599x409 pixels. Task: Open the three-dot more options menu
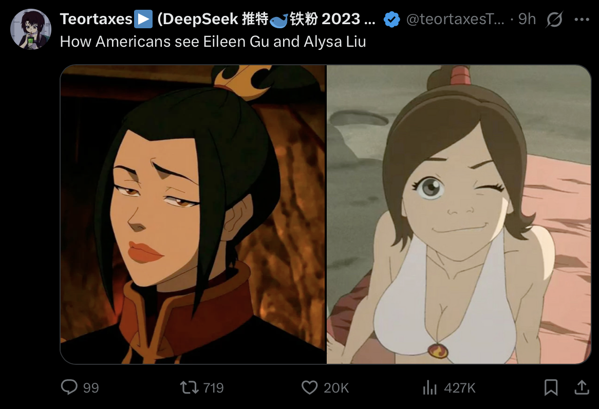coord(582,19)
